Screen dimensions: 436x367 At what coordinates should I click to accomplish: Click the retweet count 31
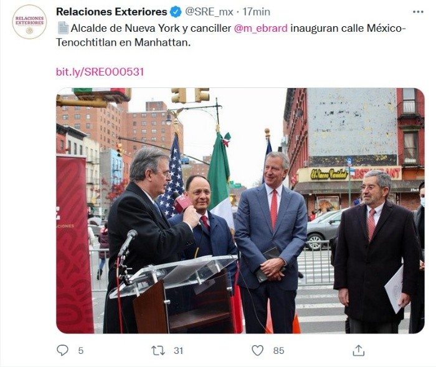pyautogui.click(x=178, y=351)
